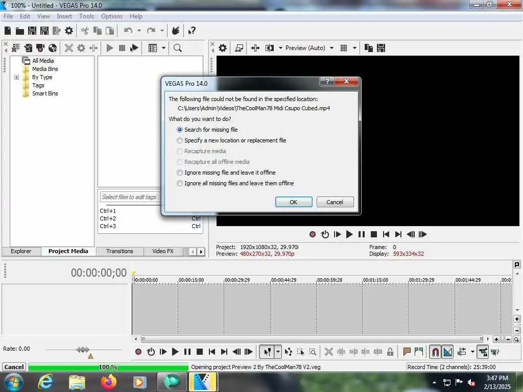Click the Insert Marker flag icon
Viewport: 523px width, 392px height.
point(407,352)
